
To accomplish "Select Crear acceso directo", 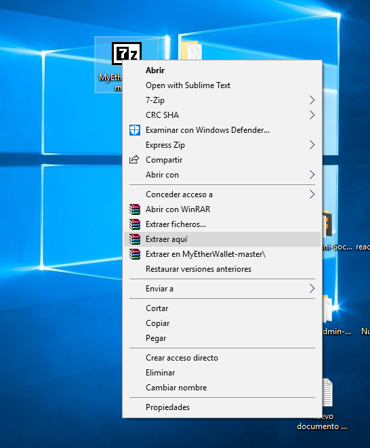I will [222, 358].
